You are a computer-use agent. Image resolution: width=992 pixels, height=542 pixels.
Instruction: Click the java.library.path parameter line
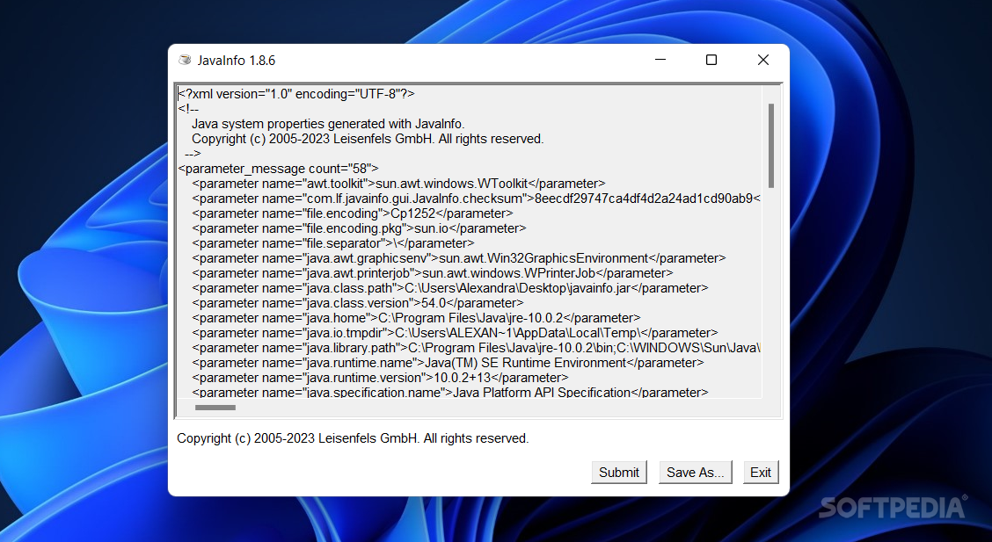tap(476, 348)
